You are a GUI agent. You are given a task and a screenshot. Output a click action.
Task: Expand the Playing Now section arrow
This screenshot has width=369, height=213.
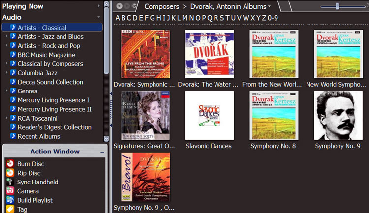coord(99,6)
